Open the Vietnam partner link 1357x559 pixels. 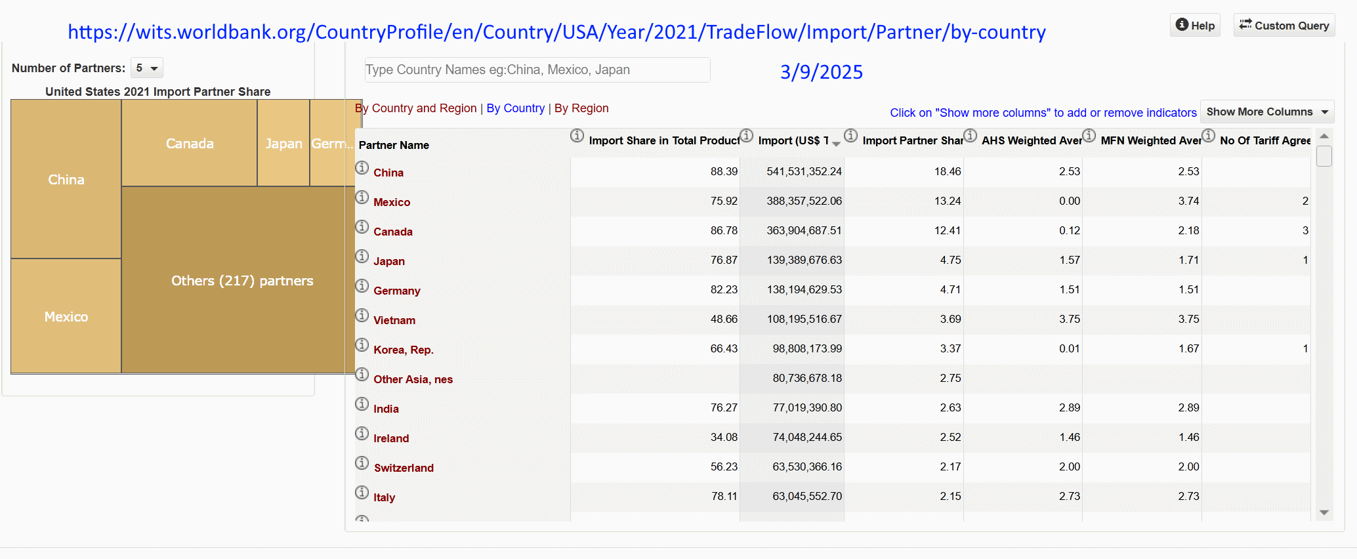pos(394,320)
